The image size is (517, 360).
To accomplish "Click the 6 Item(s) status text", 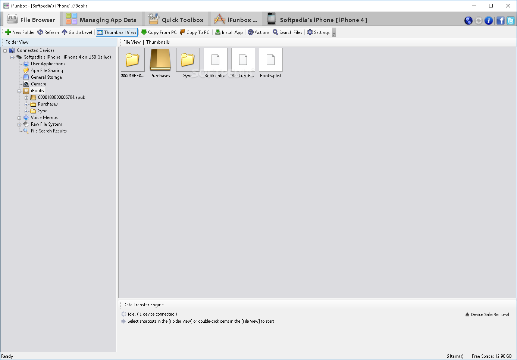I will point(455,356).
